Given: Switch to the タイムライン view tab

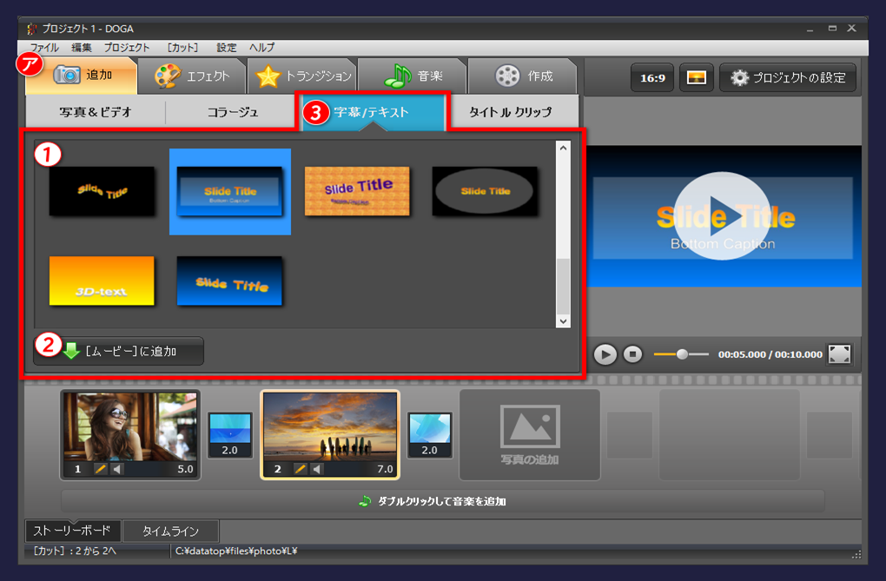Looking at the screenshot, I should (x=171, y=531).
